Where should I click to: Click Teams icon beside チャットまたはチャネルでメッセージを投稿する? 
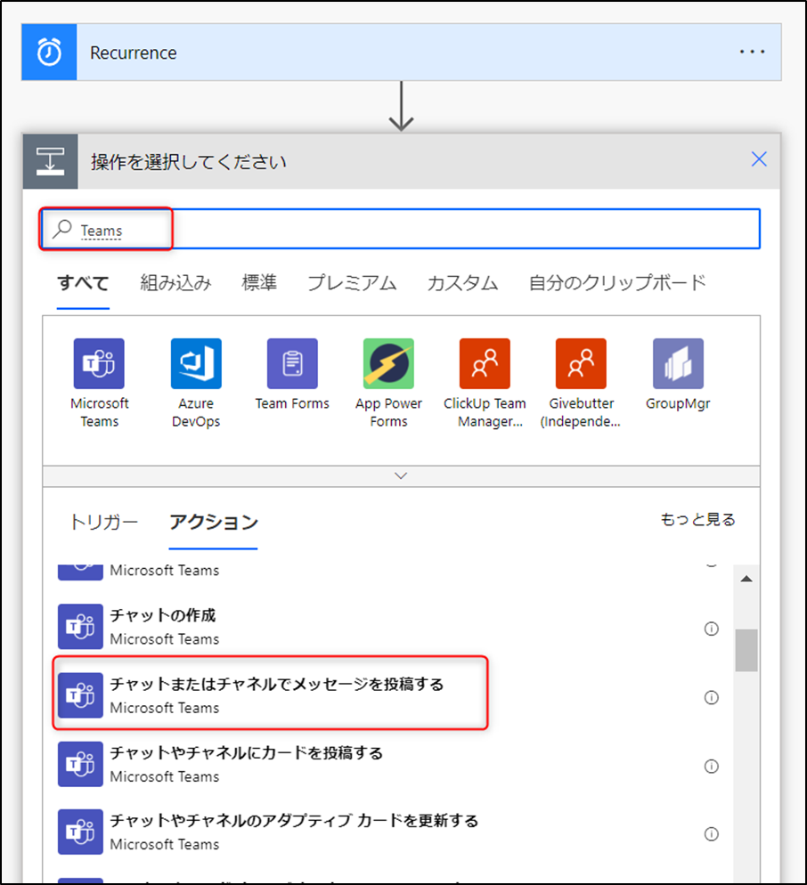click(x=80, y=695)
